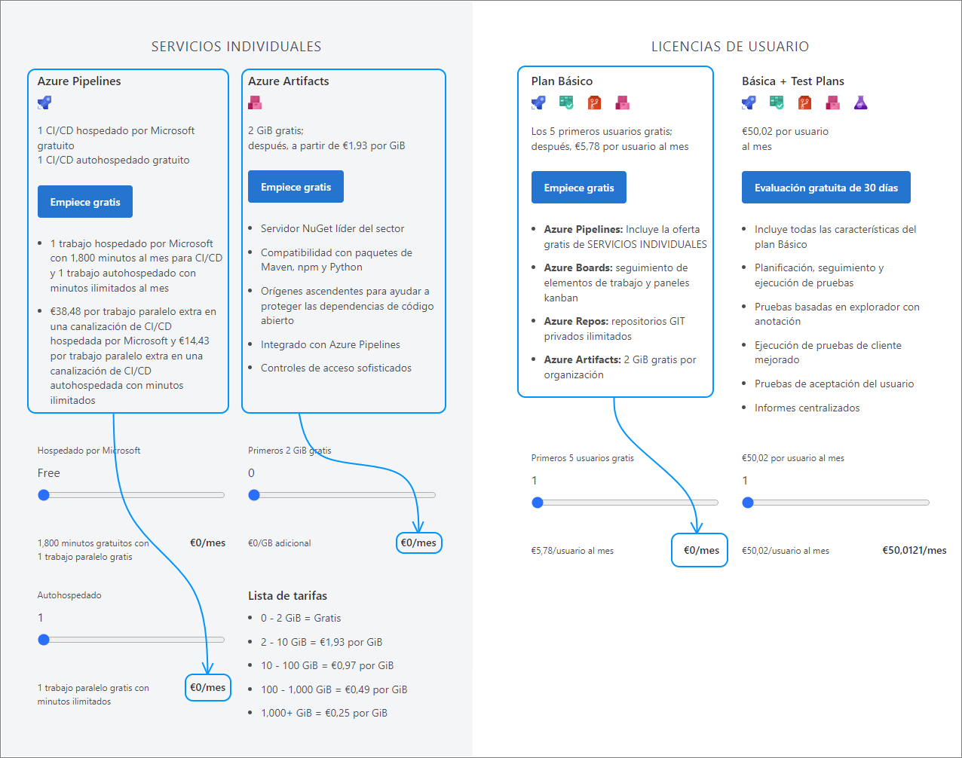Click the €50,02 por usuario al mes slider

click(x=835, y=503)
